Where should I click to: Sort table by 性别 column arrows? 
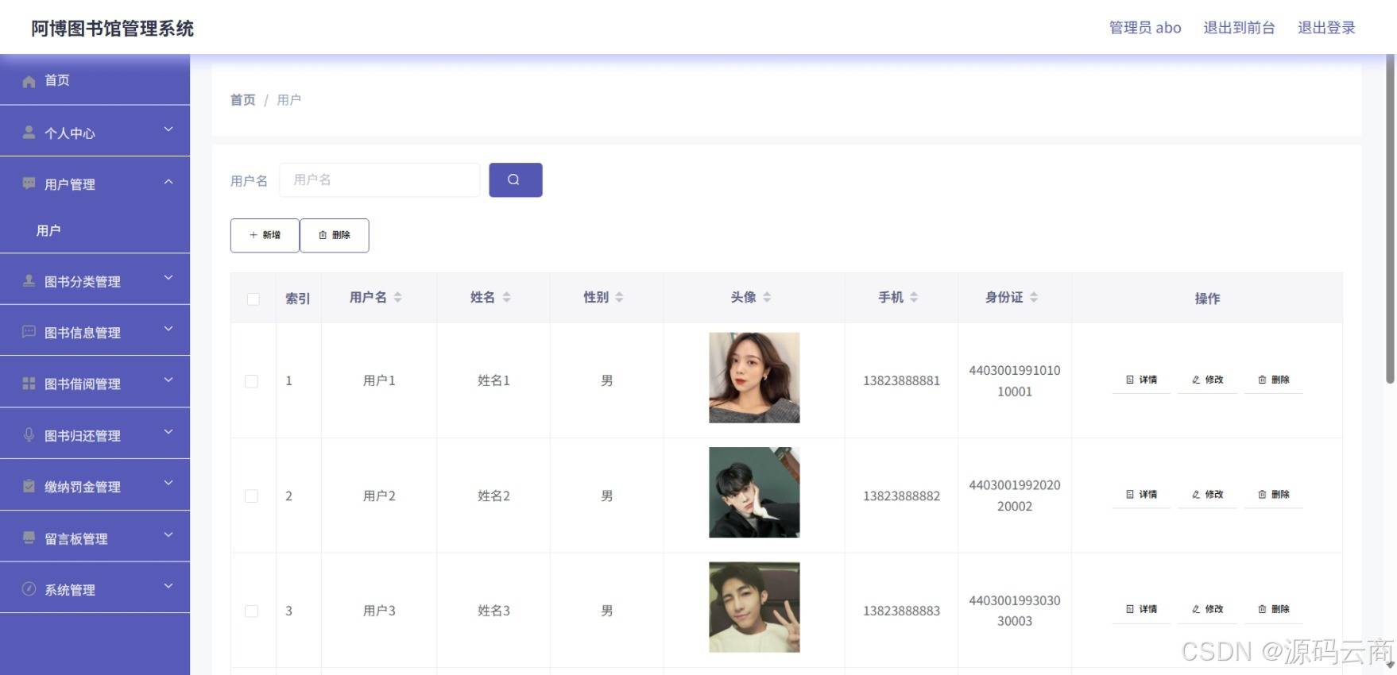tap(619, 297)
